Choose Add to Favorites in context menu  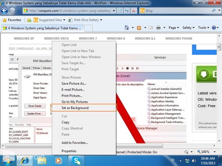coord(84,143)
